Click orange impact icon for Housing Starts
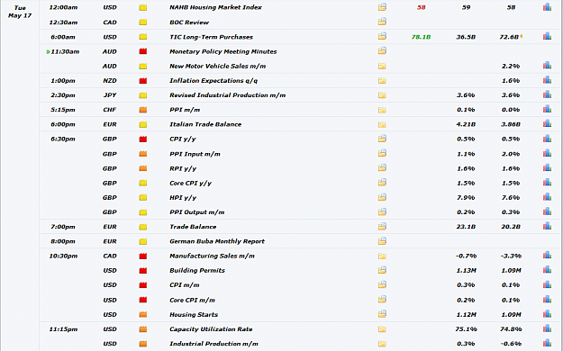Viewport: 563px width, 351px height. [x=143, y=314]
